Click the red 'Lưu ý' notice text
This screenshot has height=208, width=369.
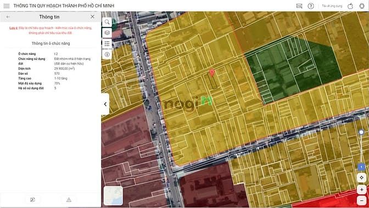point(51,30)
